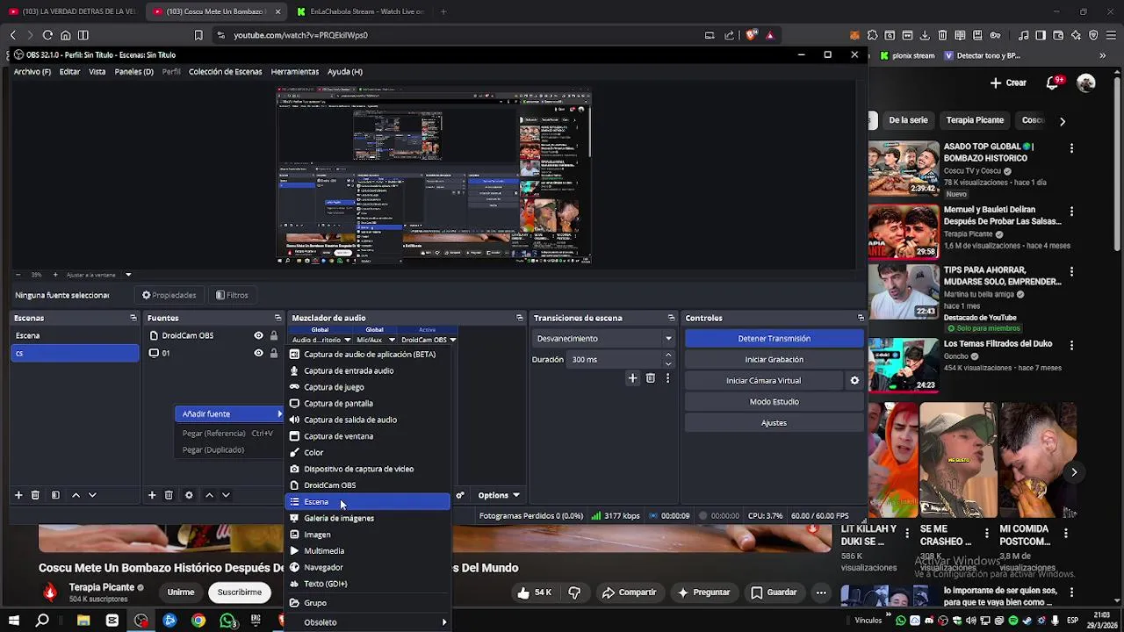Open YouTube notifications bell
The width and height of the screenshot is (1124, 632).
point(1053,83)
